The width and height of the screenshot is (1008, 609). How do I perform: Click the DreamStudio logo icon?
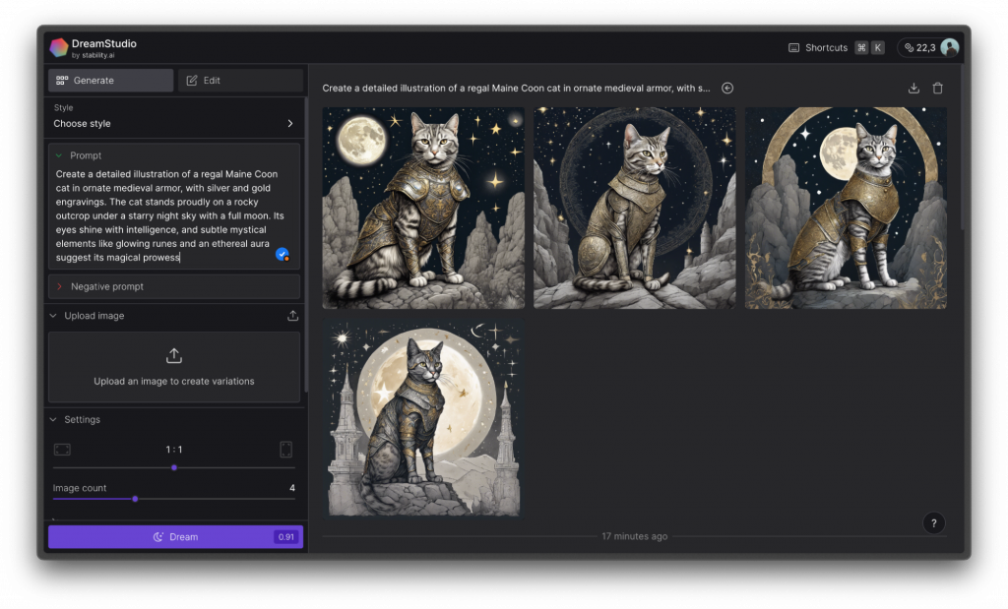[x=58, y=47]
